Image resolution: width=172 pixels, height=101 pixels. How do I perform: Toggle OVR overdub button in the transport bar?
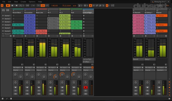coord(27,5)
